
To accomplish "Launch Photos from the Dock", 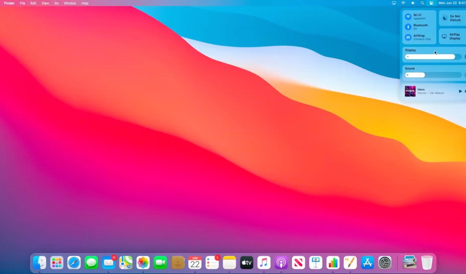I will coord(143,263).
